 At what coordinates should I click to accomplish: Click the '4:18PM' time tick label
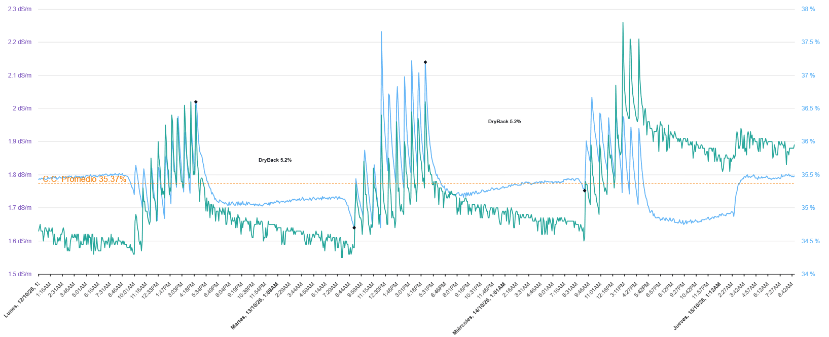(x=188, y=290)
